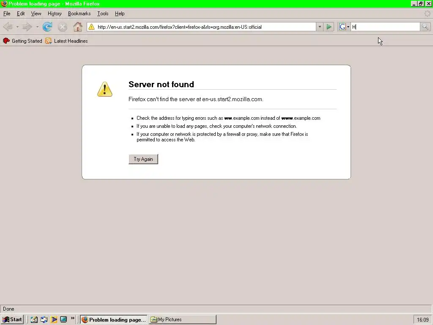
Task: Click the Show Desktop quick launch icon
Action: tap(63, 319)
